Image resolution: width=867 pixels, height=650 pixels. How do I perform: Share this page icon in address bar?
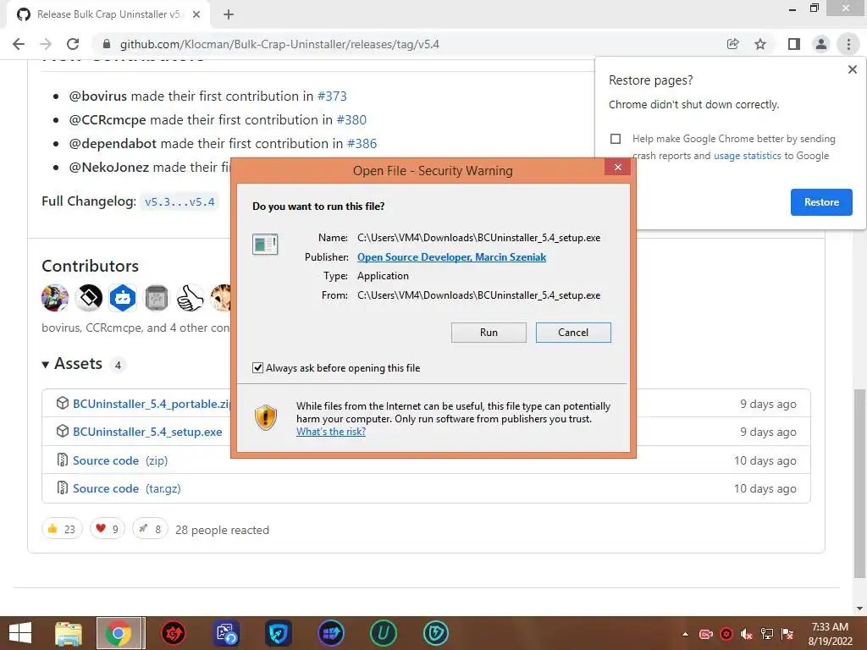pos(732,44)
